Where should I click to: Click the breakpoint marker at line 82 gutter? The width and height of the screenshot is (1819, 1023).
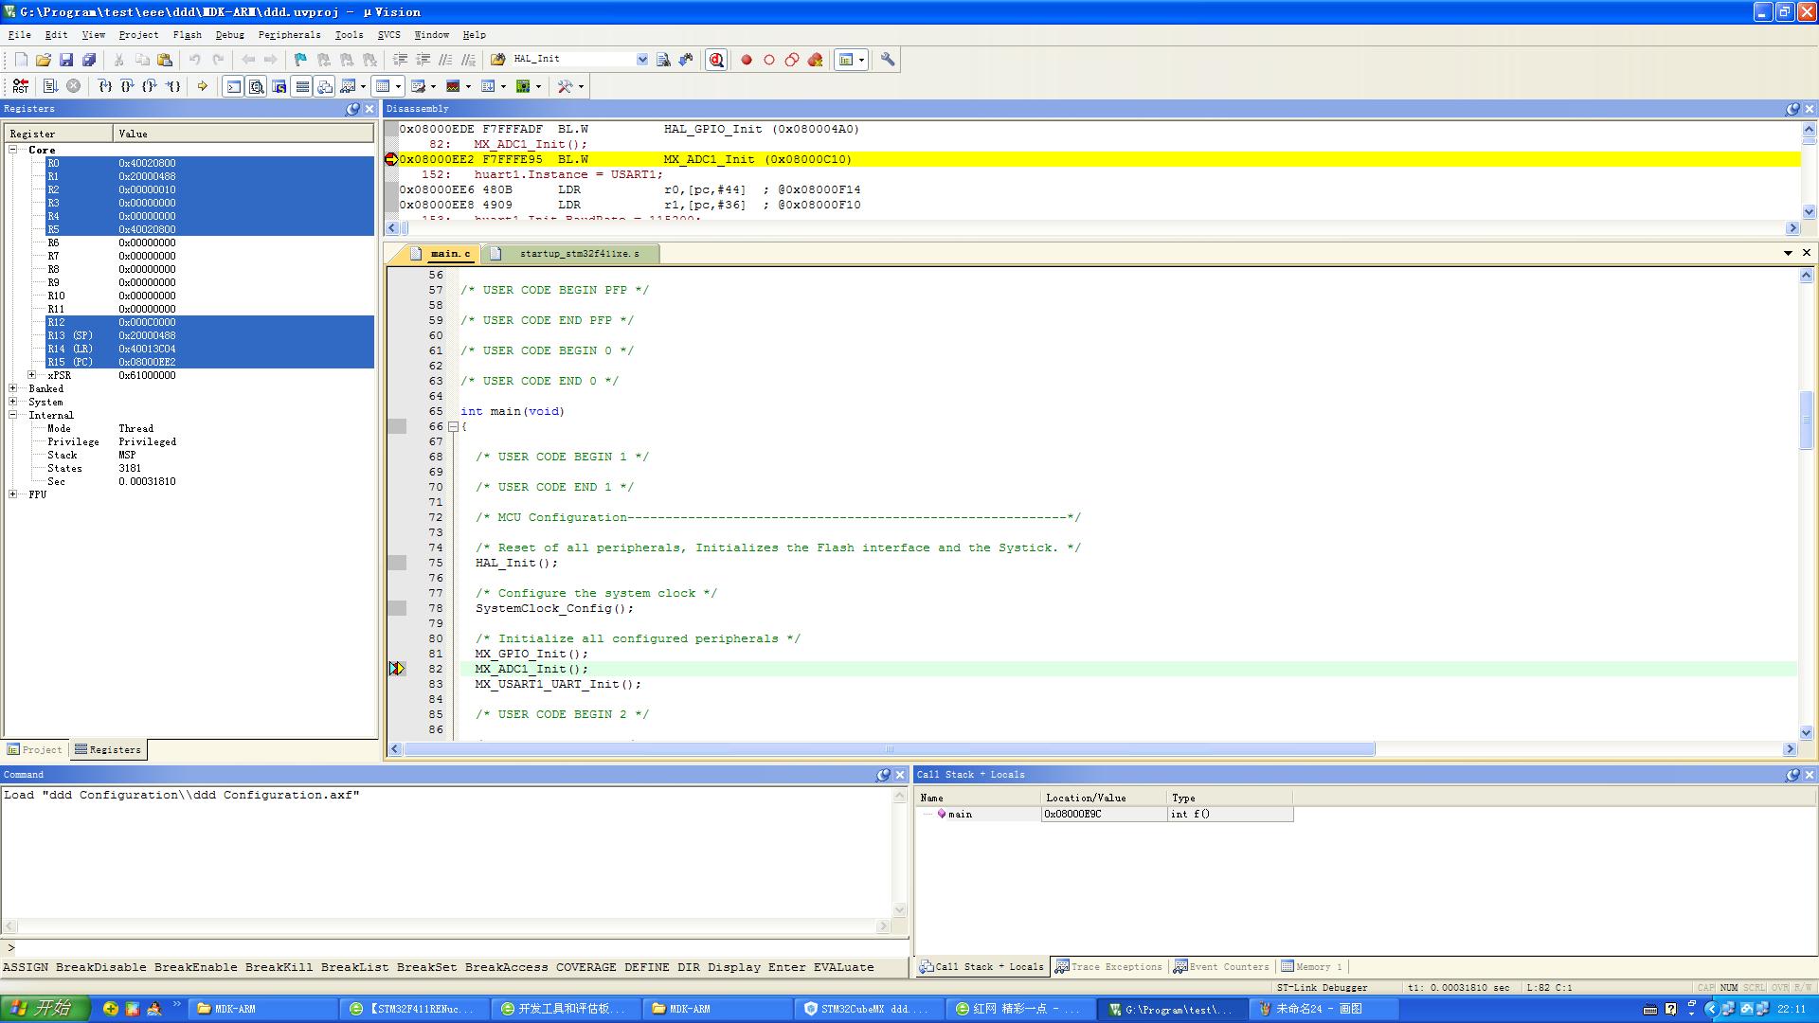(x=397, y=669)
